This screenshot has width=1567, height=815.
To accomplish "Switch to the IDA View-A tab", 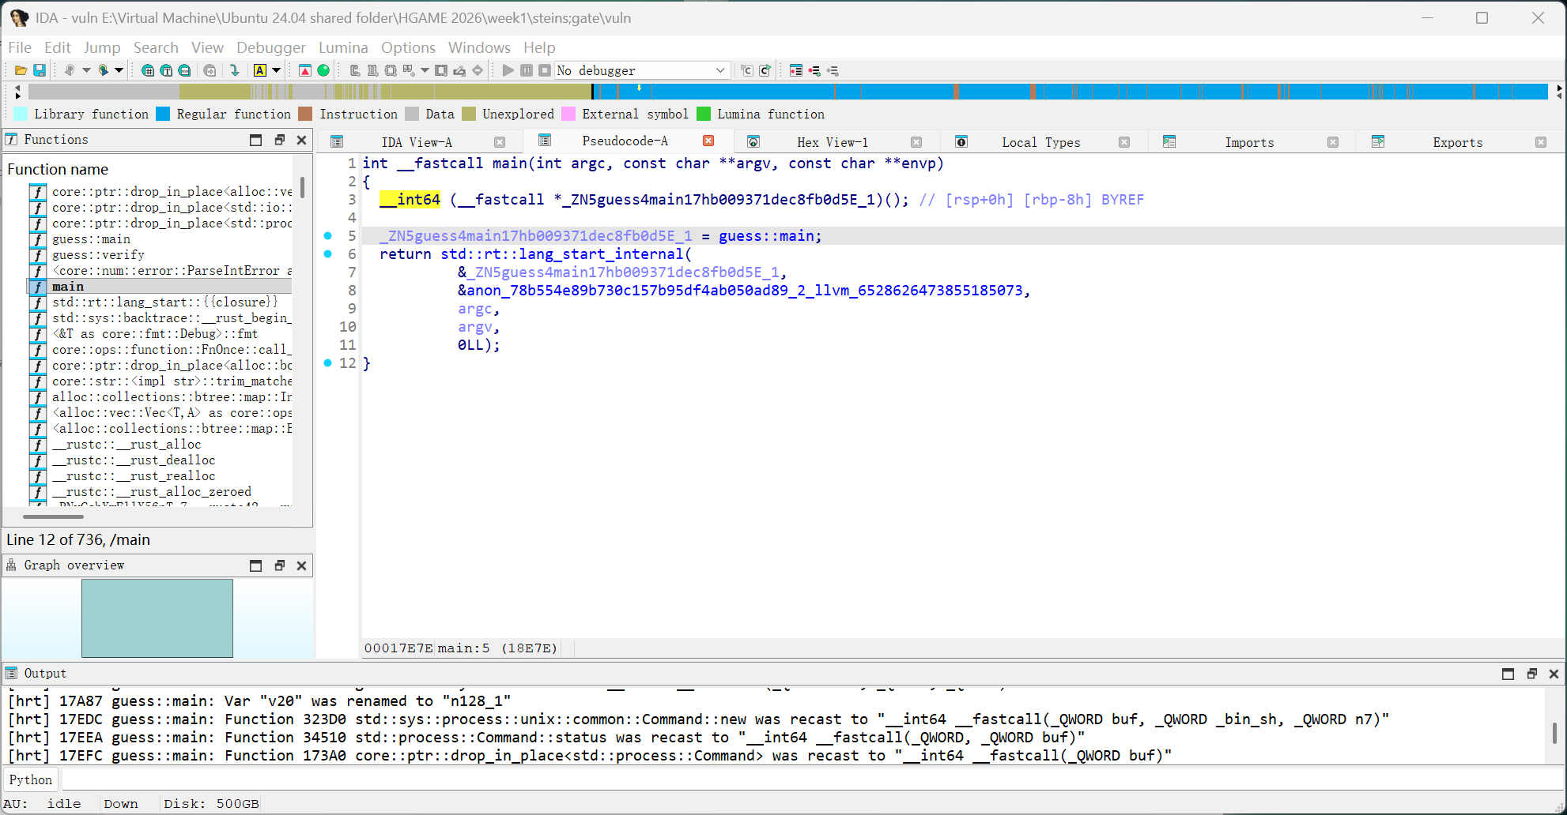I will pos(417,142).
